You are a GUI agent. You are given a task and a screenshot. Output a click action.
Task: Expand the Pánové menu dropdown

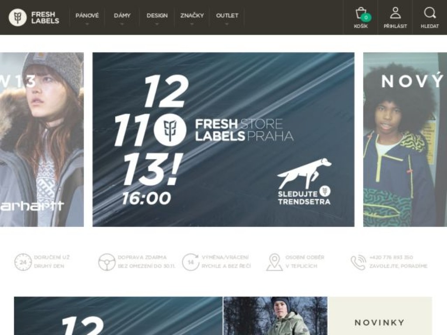coord(87,17)
